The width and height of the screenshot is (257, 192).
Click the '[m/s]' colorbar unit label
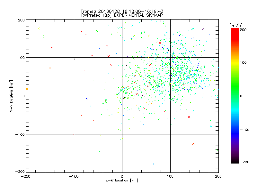coord(236,26)
